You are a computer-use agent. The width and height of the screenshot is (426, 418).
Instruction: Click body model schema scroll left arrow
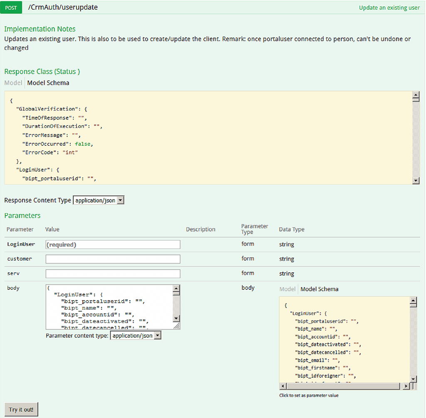click(x=283, y=386)
